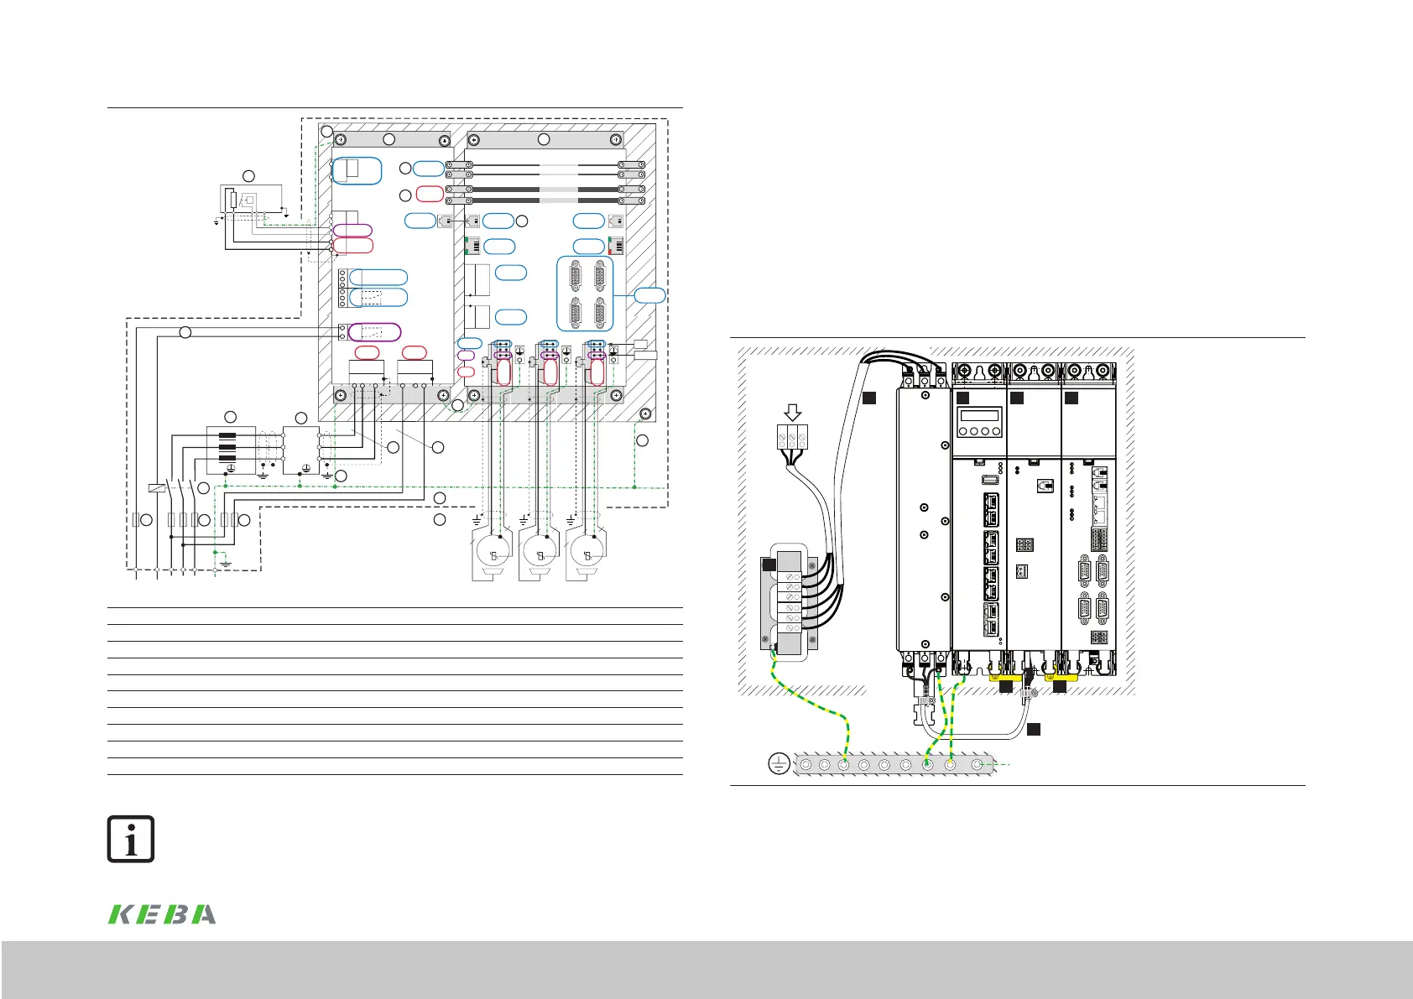The width and height of the screenshot is (1413, 999).
Task: Click the USB port on the controller module
Action: coord(990,479)
